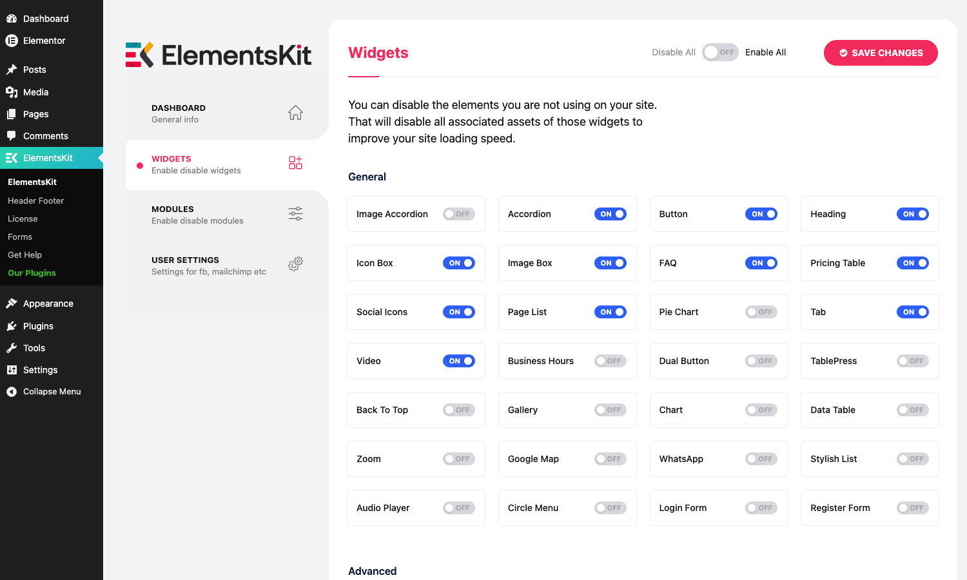Click the ElementsKit logo
Viewport: 967px width, 580px height.
coord(219,55)
